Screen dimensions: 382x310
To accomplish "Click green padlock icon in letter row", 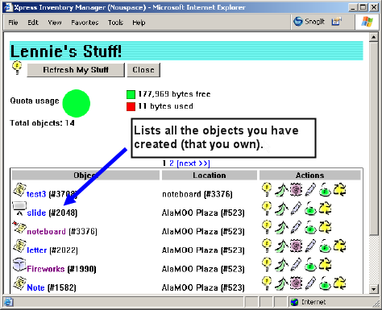I will click(325, 246).
